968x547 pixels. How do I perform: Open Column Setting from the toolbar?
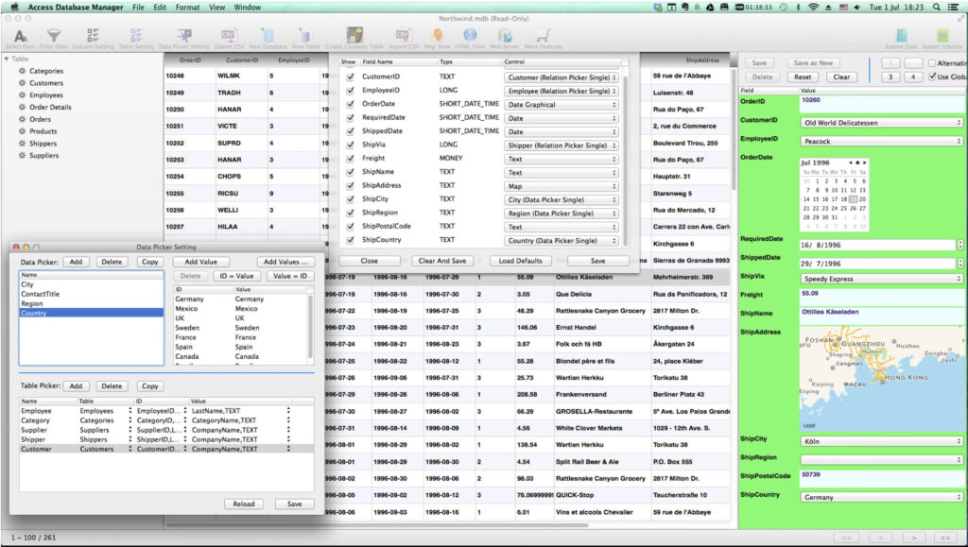pyautogui.click(x=93, y=38)
